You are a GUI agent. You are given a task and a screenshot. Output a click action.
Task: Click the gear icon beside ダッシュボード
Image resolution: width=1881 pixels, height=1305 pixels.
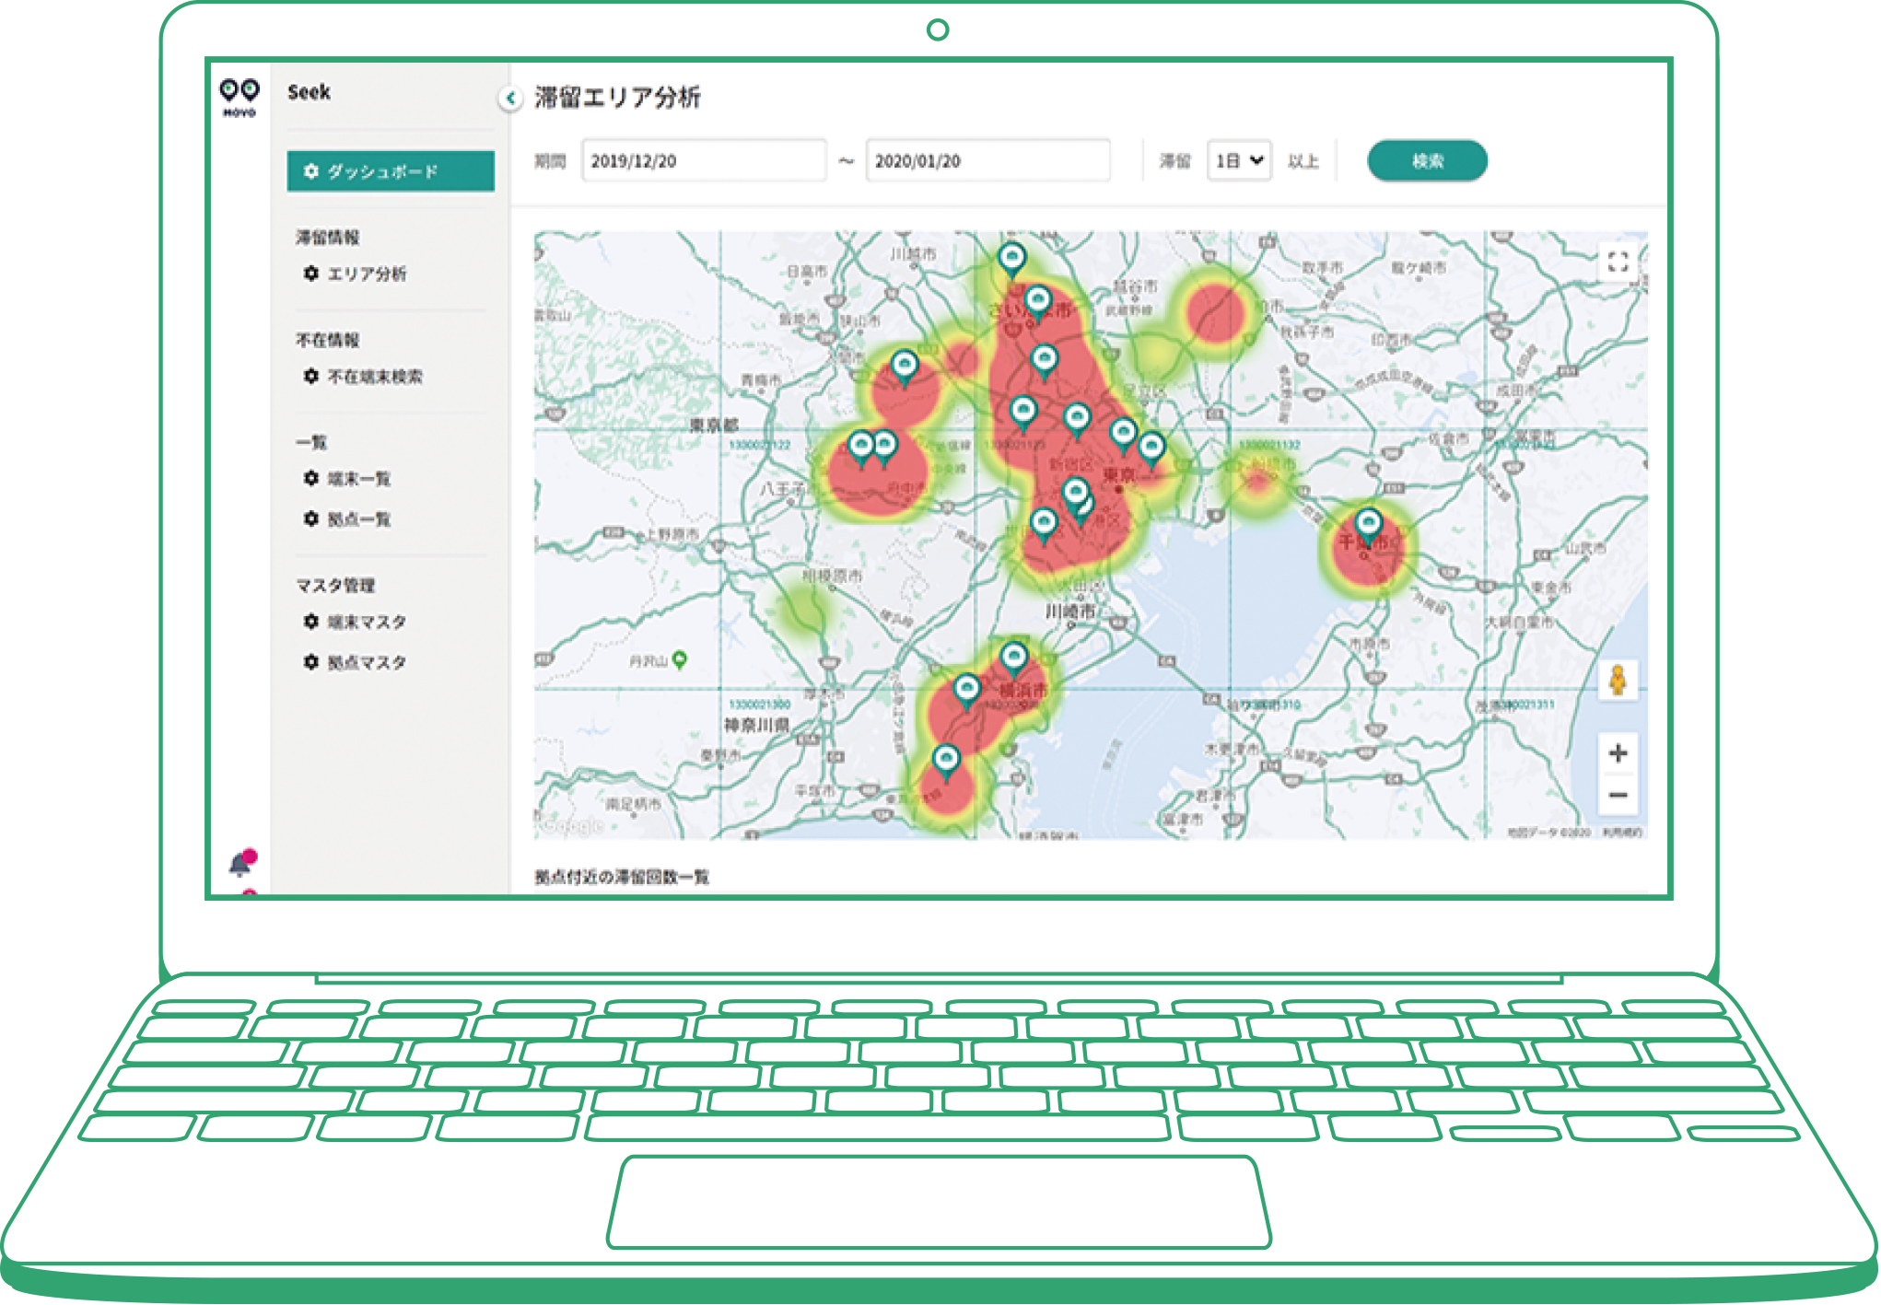(311, 171)
